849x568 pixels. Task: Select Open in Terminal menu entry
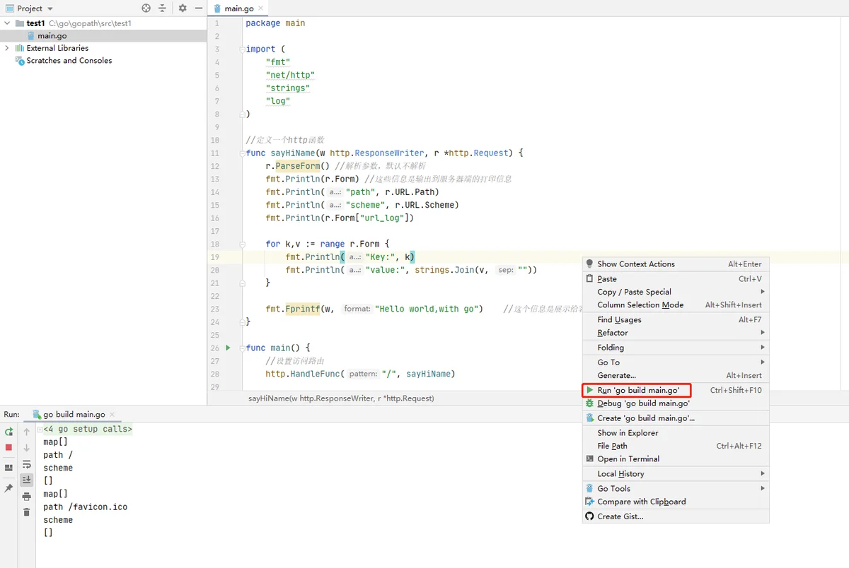click(x=628, y=459)
